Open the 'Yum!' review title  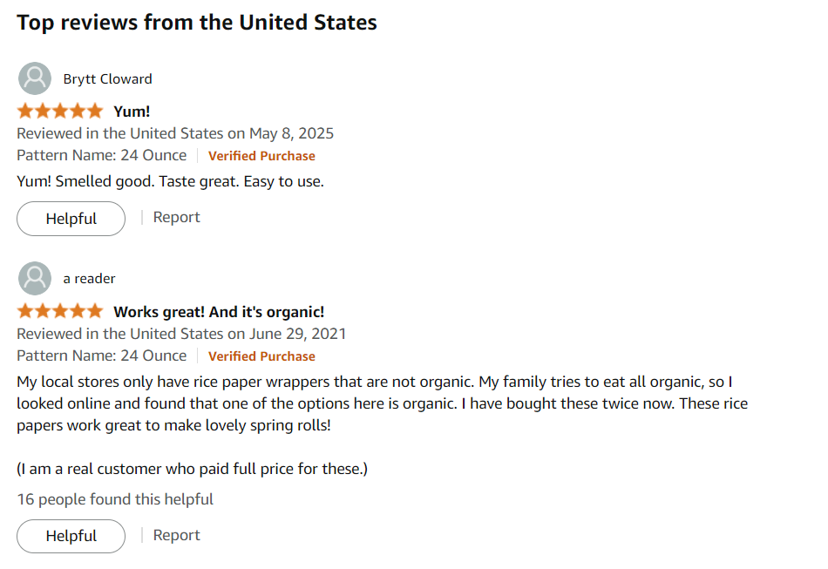[132, 112]
